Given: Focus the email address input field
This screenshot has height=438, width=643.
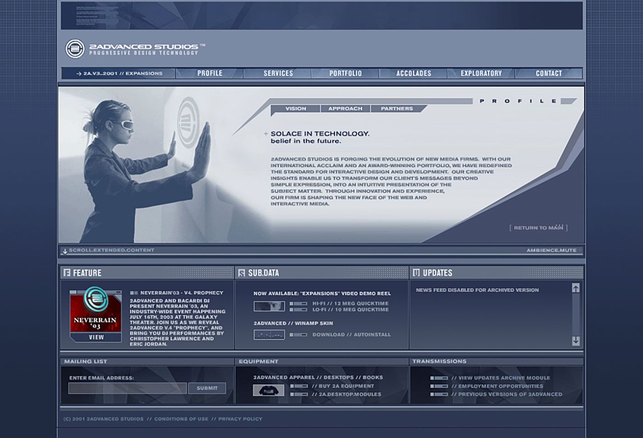Looking at the screenshot, I should [x=128, y=388].
